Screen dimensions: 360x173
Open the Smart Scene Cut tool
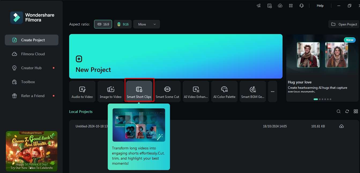tap(168, 91)
